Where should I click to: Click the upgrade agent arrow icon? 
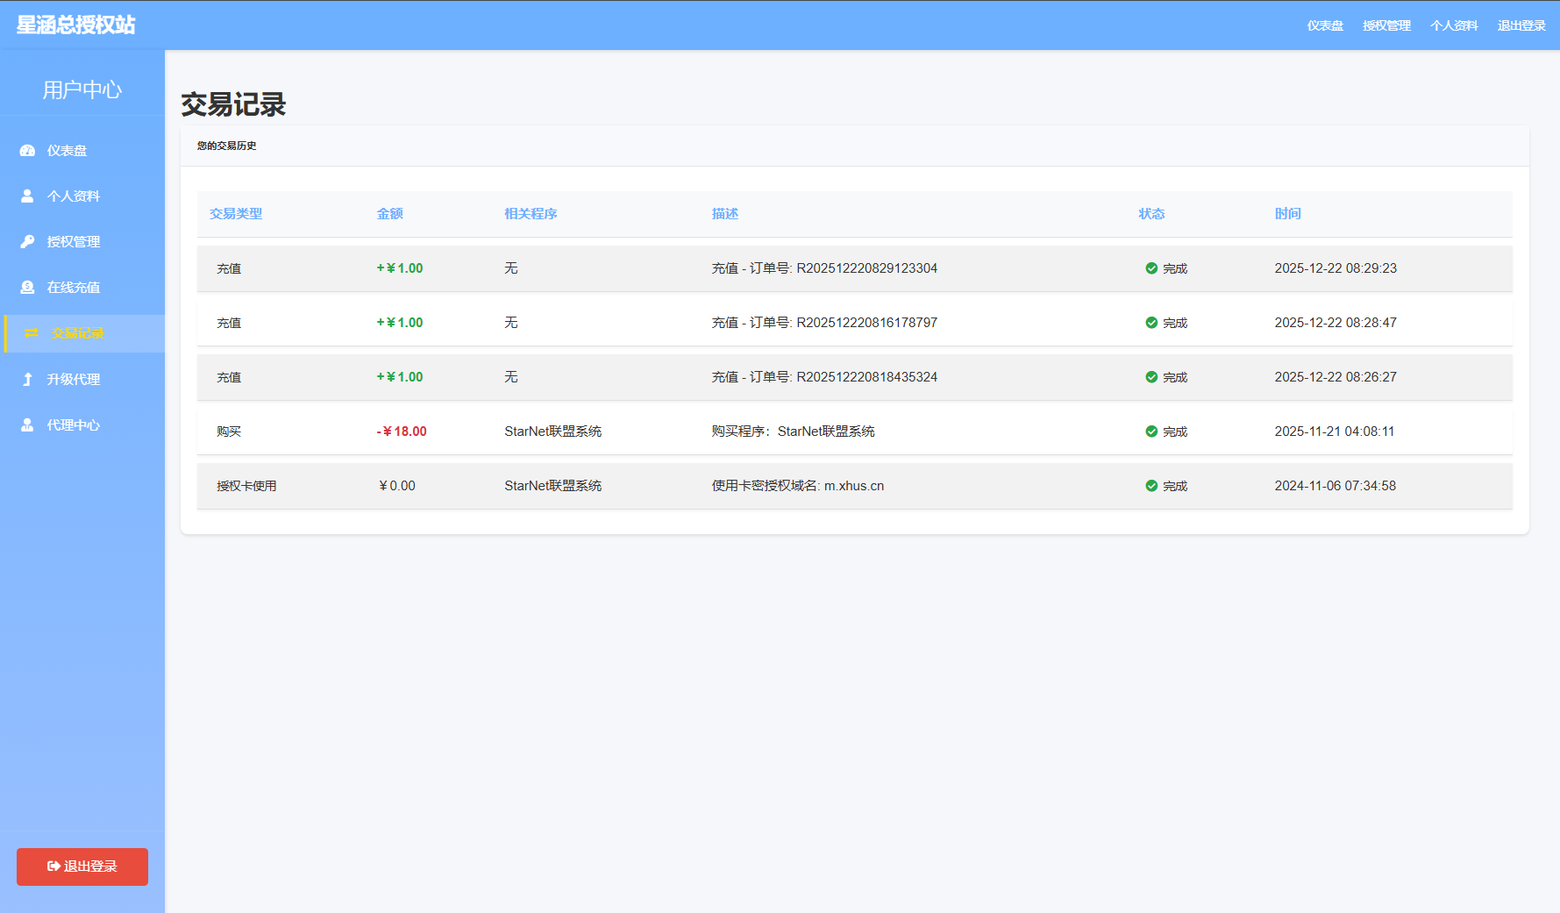click(27, 380)
